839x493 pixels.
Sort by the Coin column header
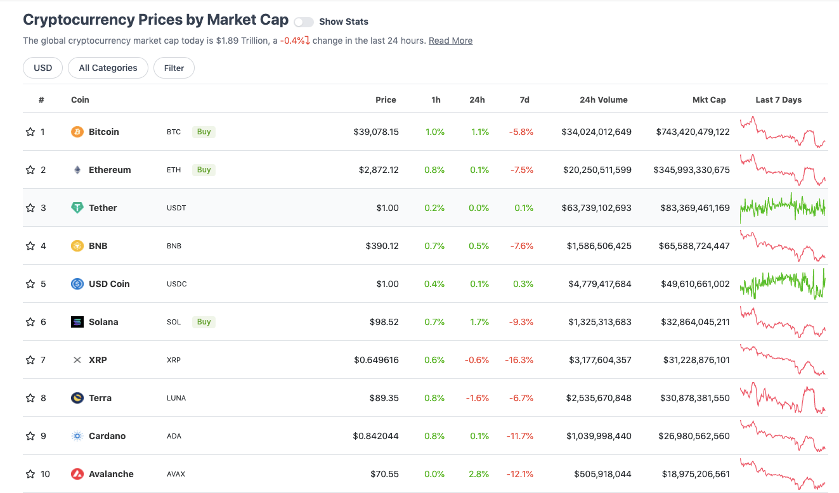tap(80, 99)
